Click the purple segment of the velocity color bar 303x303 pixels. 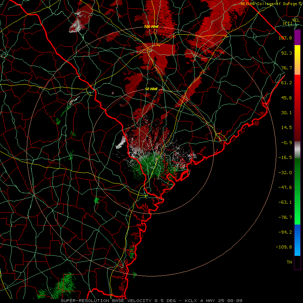297,37
